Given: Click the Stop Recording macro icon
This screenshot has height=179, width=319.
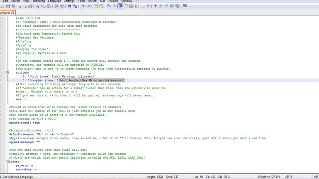Looking at the screenshot, I should (x=160, y=6).
